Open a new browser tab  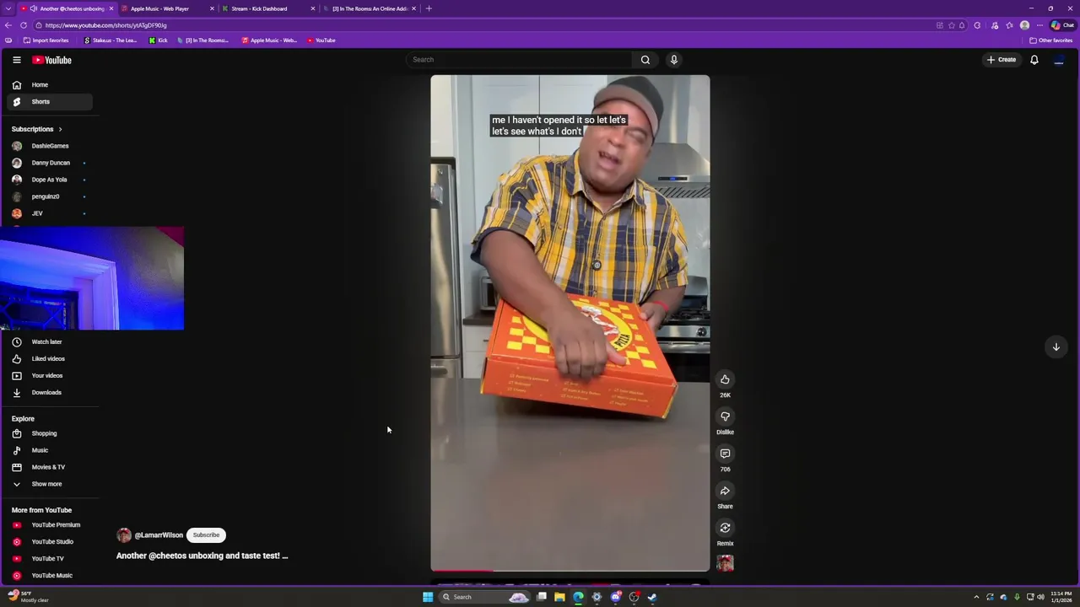[429, 8]
